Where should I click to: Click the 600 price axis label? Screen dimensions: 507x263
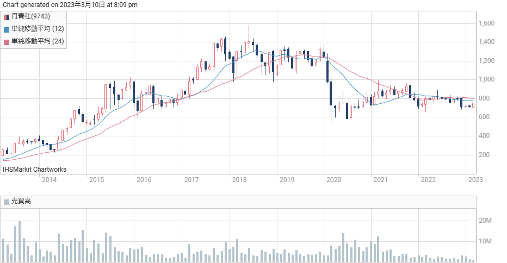[x=484, y=117]
